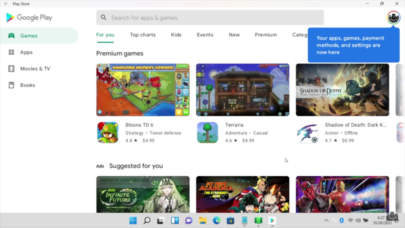405x228 pixels.
Task: Open the Wi-Fi network icon in the tray
Action: [350, 220]
